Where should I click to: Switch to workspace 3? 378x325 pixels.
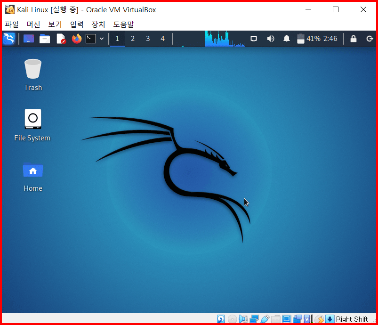pos(148,39)
